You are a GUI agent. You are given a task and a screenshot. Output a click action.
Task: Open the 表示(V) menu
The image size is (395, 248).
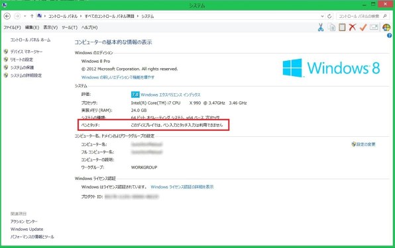[50, 27]
